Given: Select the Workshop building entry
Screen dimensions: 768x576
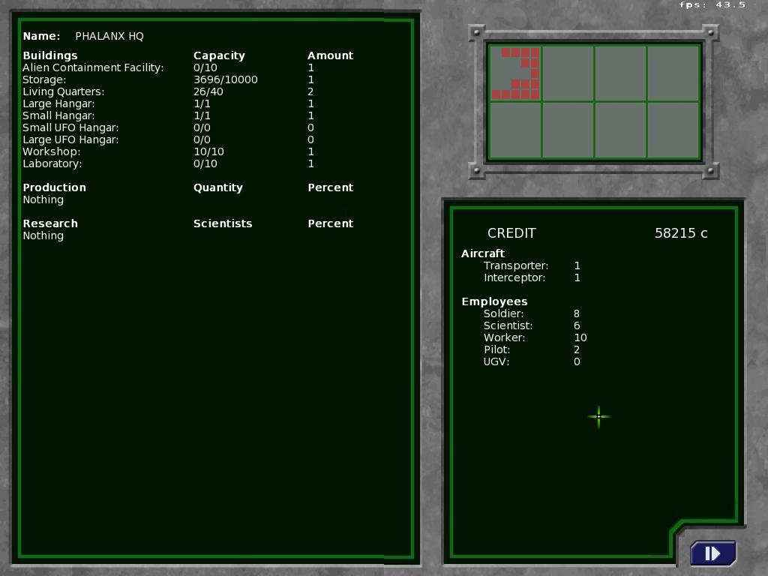Looking at the screenshot, I should point(51,151).
